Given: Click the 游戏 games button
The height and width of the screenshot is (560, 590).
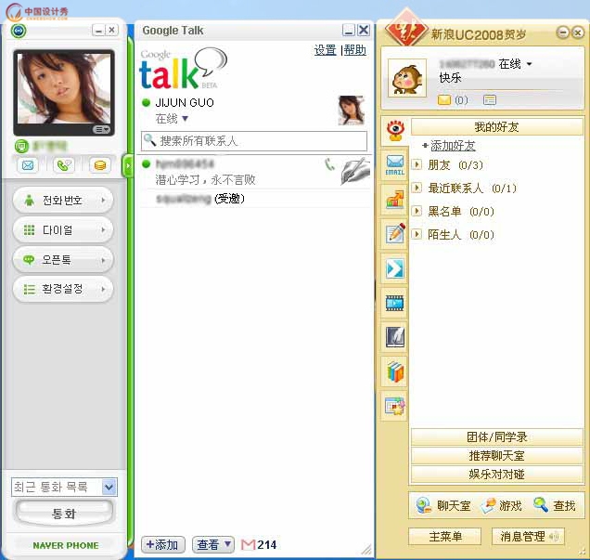Looking at the screenshot, I should (502, 505).
